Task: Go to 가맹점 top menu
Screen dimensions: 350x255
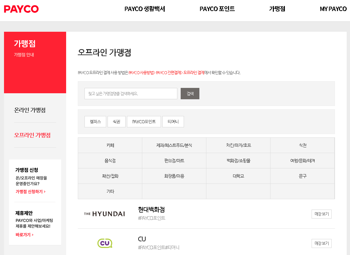Action: click(277, 9)
